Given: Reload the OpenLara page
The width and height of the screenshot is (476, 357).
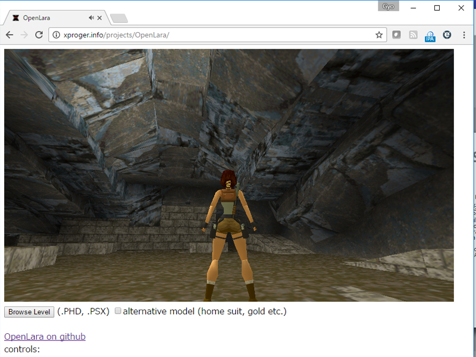Looking at the screenshot, I should [39, 35].
